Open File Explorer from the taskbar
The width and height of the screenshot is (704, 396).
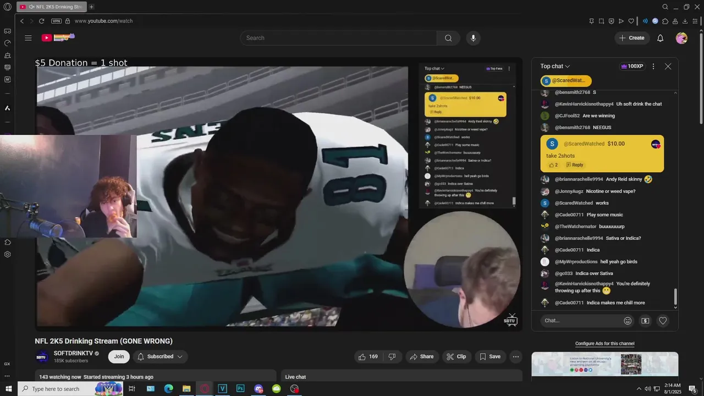click(x=186, y=389)
